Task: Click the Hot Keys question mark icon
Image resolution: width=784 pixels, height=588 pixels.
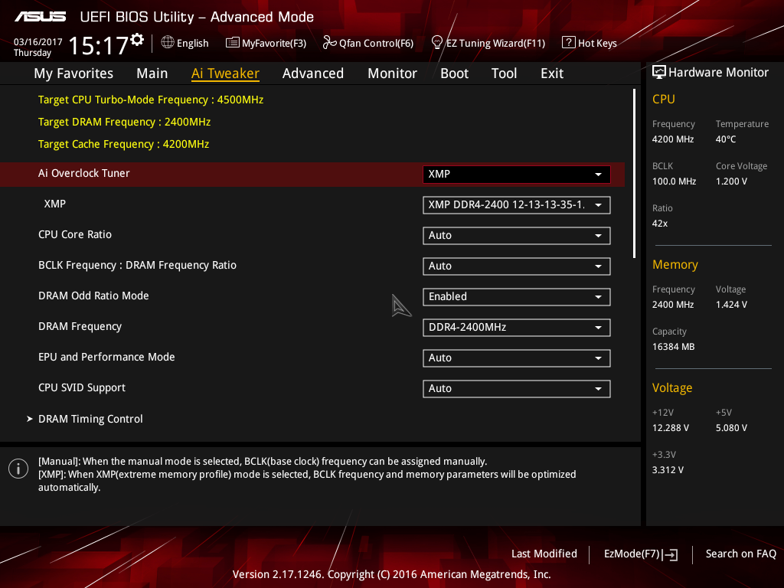Action: (569, 43)
